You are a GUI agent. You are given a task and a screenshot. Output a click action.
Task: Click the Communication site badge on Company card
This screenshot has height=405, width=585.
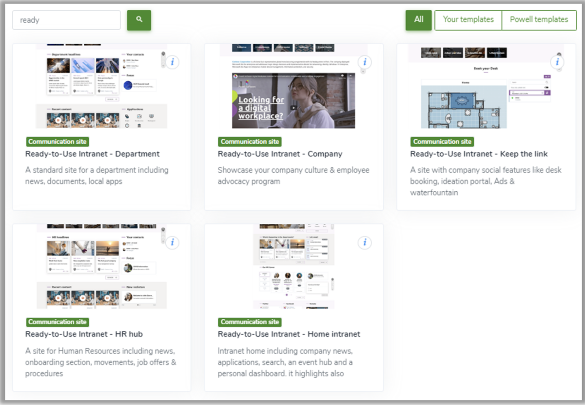[x=250, y=142]
